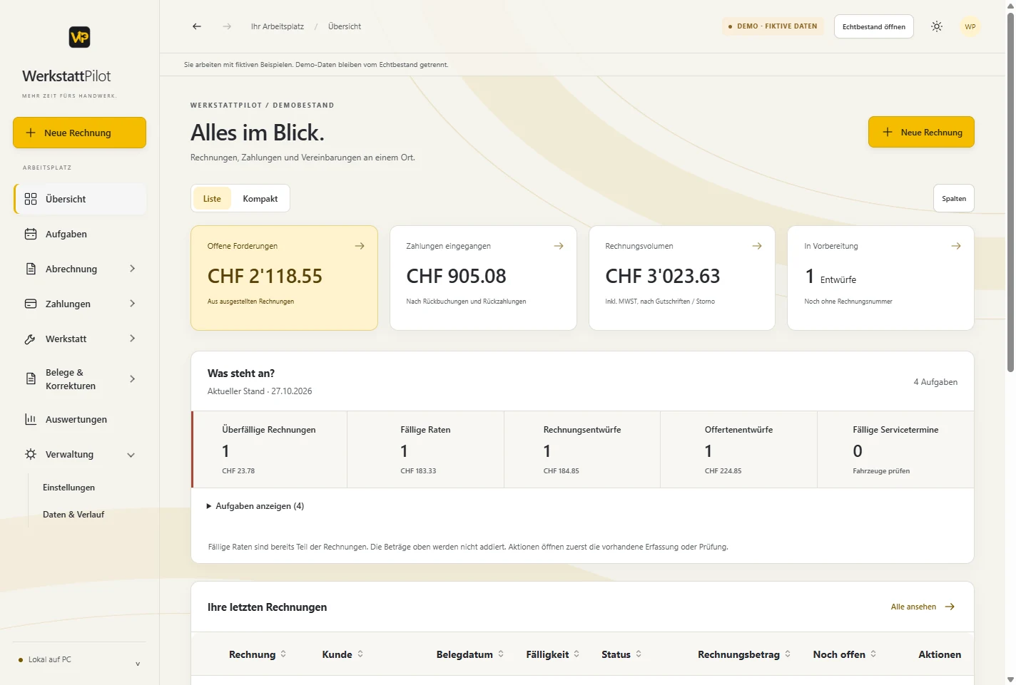Open arrow on Offene Forderungen card
This screenshot has height=685, width=1016.
coord(360,246)
